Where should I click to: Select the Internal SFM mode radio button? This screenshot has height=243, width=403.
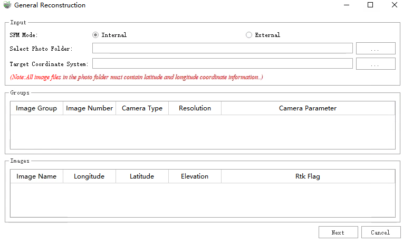[x=95, y=35]
